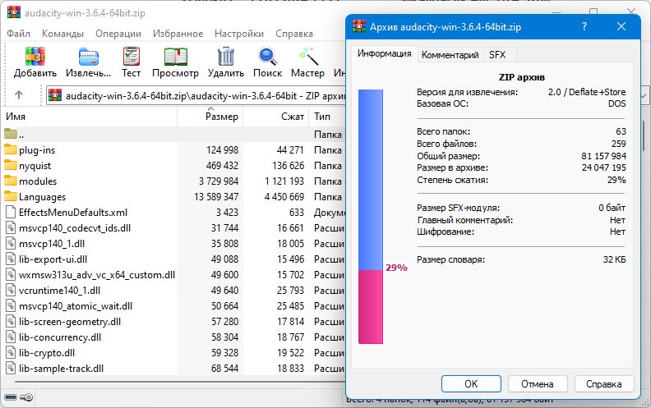Image resolution: width=651 pixels, height=408 pixels.
Task: Click the Удалить trash bin icon
Action: (226, 57)
